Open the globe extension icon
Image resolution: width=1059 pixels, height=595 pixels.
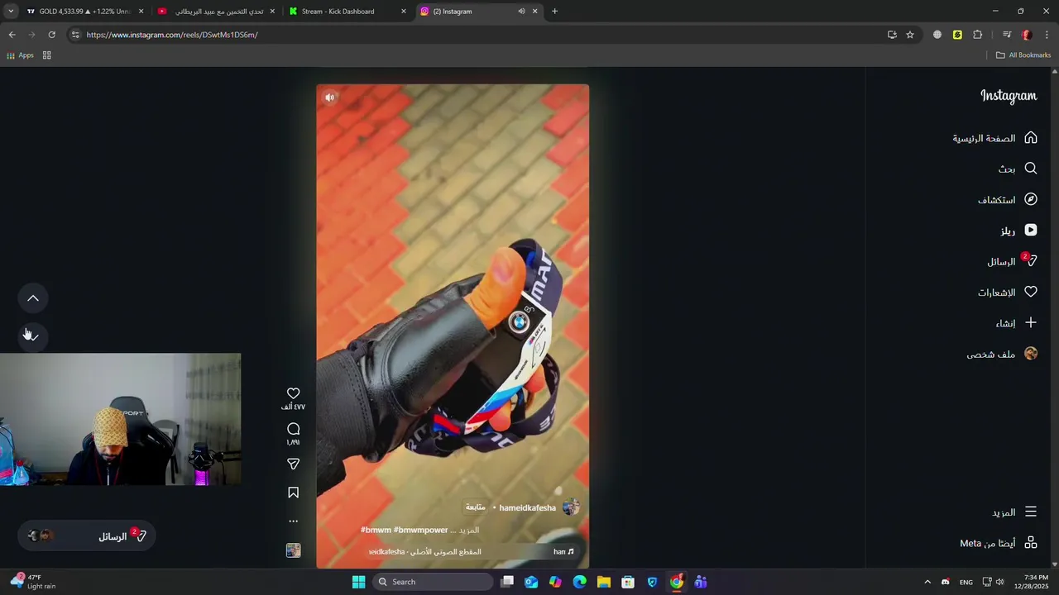[x=937, y=35]
